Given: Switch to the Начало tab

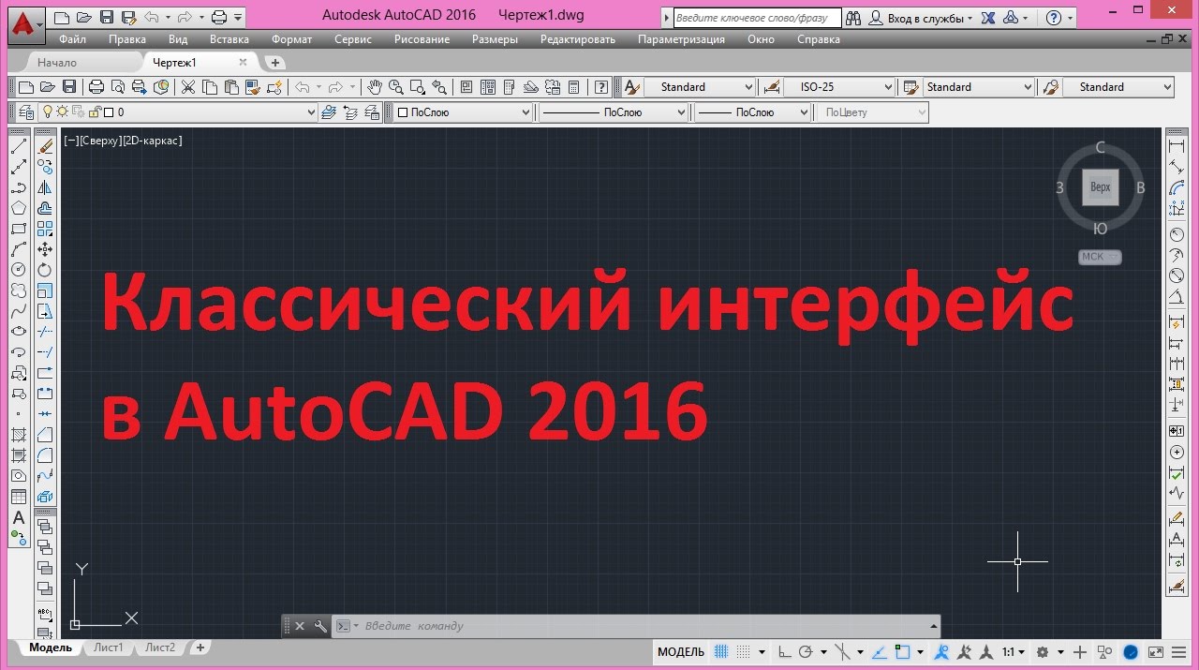Looking at the screenshot, I should [57, 63].
